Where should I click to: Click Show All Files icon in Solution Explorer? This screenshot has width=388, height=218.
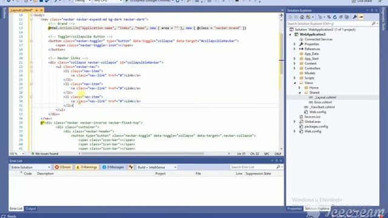point(347,17)
